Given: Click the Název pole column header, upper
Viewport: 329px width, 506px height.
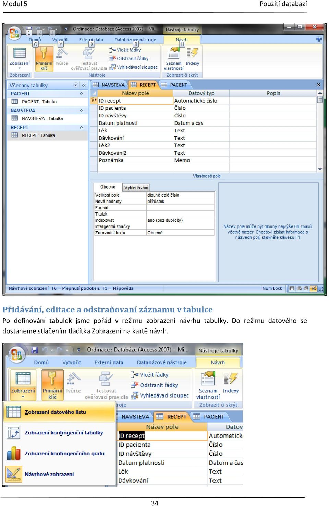Looking at the screenshot, I should coord(135,93).
